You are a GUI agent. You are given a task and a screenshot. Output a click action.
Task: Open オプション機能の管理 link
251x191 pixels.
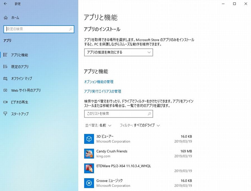(x=99, y=82)
